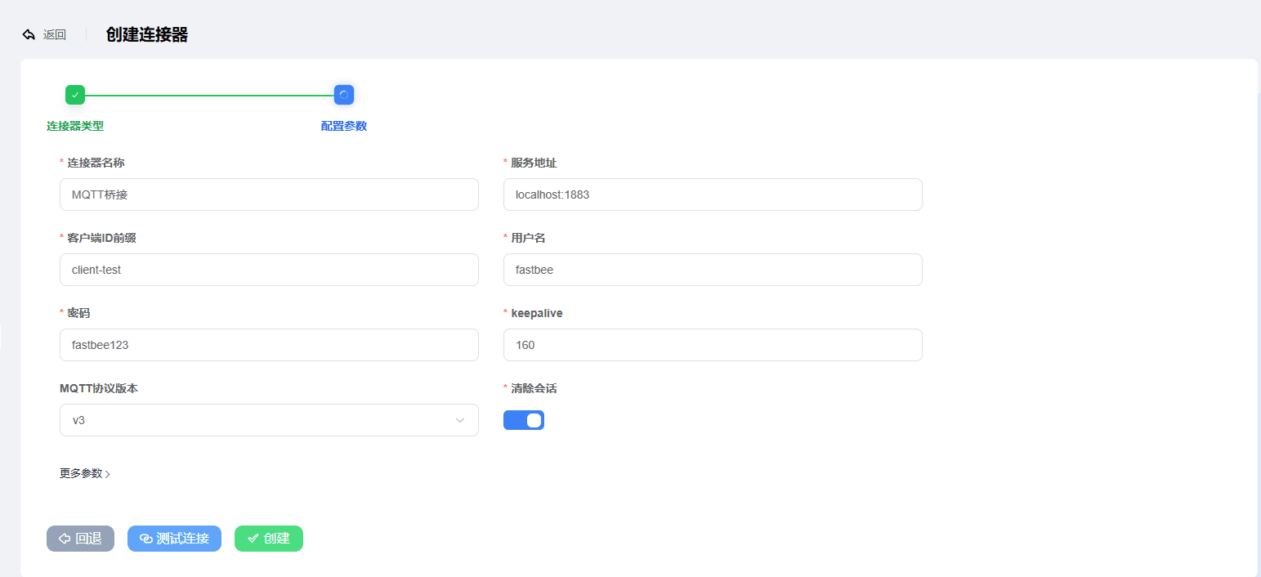The width and height of the screenshot is (1261, 577).
Task: Click the keepalive field label
Action: 537,313
